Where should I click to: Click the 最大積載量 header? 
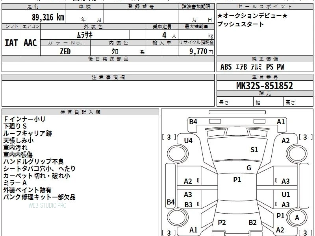pyautogui.click(x=196, y=27)
